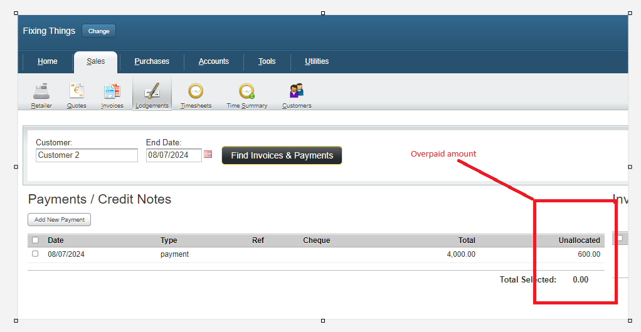This screenshot has width=641, height=332.
Task: Tick checkbox for the 08/07/2024 payment row
Action: click(x=35, y=254)
